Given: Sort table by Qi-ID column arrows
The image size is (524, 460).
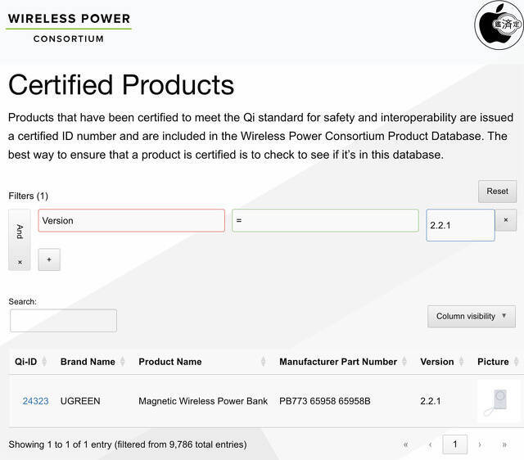Looking at the screenshot, I should click(x=44, y=362).
